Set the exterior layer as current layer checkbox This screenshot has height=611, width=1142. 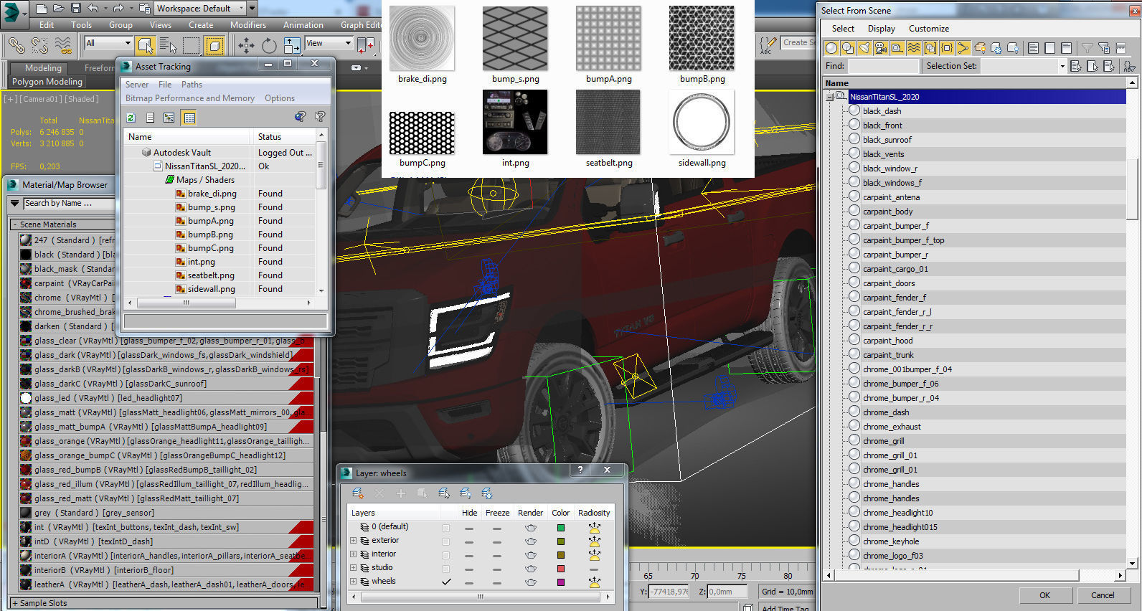[x=446, y=541]
